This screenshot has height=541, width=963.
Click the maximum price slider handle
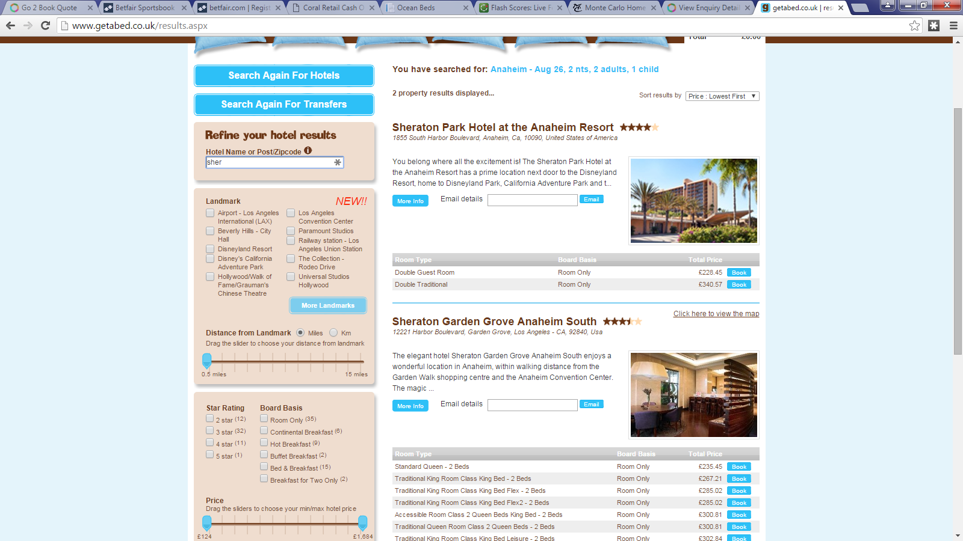pyautogui.click(x=362, y=524)
